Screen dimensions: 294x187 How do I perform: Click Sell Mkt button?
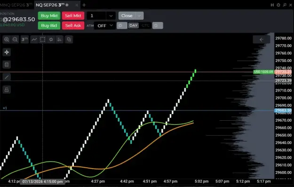[x=73, y=16]
